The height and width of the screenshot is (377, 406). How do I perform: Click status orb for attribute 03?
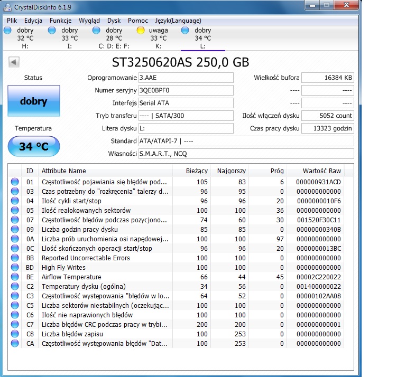(x=15, y=191)
